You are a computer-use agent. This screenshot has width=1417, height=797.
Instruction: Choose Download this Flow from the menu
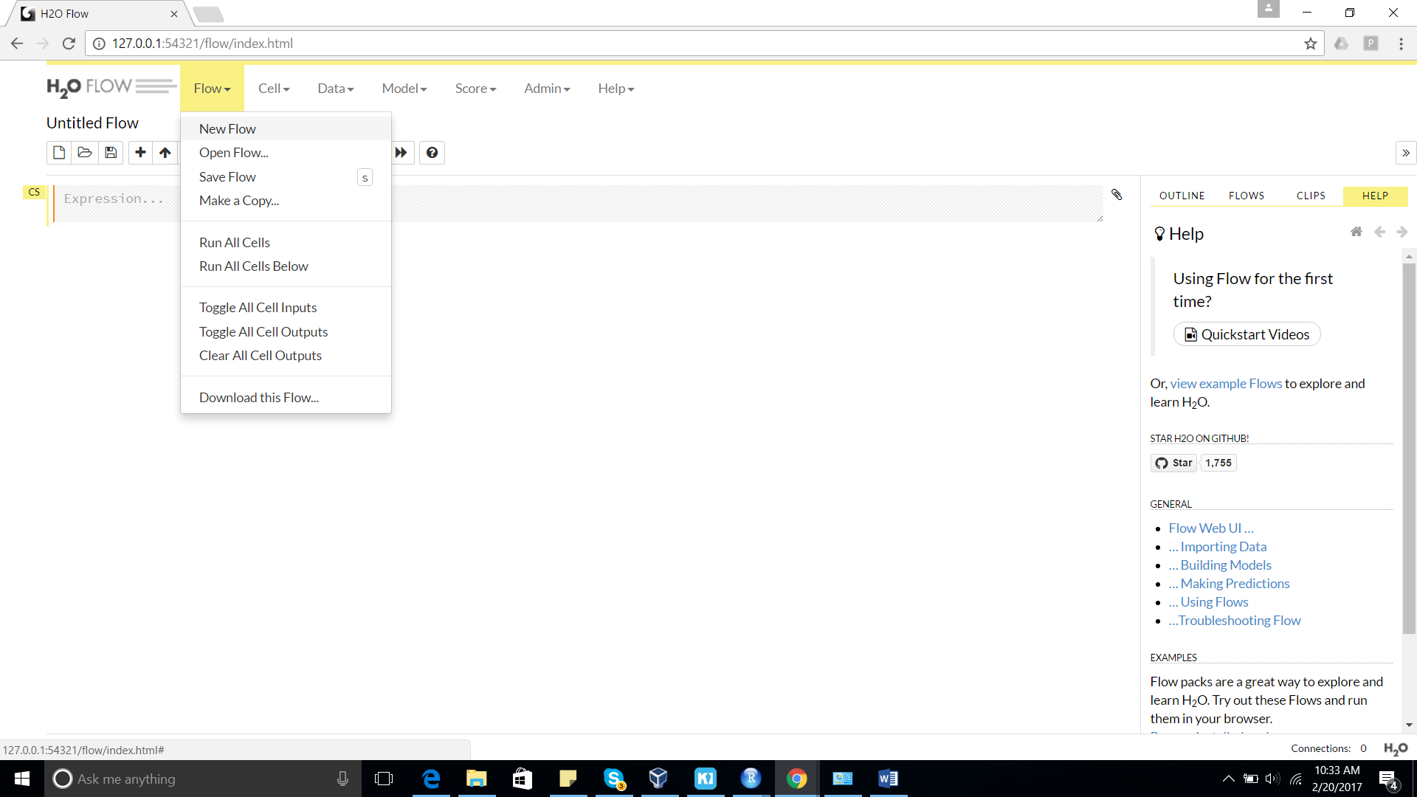[x=259, y=398]
